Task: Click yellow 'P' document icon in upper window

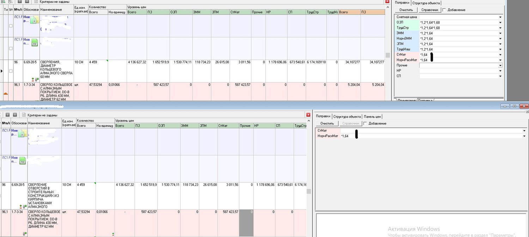Action: point(34,19)
